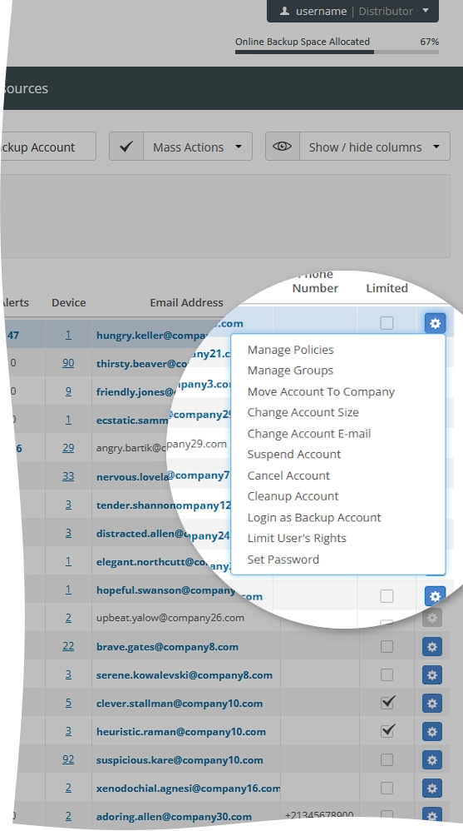Viewport: 463px width, 831px height.
Task: Uncheck Limited for heuristic.raman@company10.com
Action: coord(387,731)
